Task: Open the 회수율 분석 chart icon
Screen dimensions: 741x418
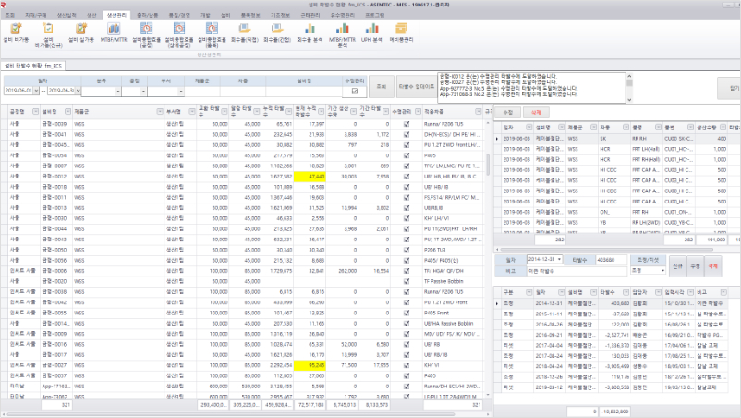Action: [310, 30]
